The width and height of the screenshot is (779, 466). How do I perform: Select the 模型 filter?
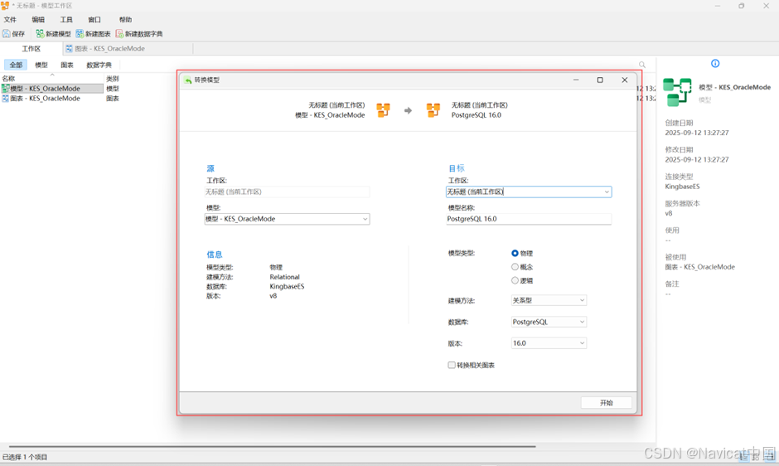[41, 66]
